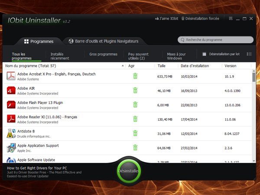Screen dimensions: 260x195
Task: Close the IObit Uninstaller window
Action: pyautogui.click(x=251, y=19)
